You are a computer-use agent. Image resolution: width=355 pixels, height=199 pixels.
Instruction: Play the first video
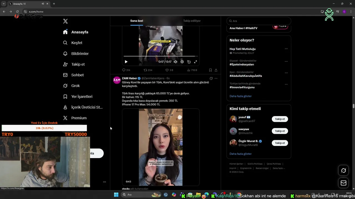(x=126, y=62)
